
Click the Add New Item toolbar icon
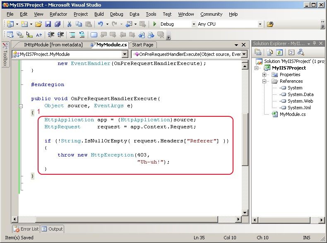(x=24, y=24)
